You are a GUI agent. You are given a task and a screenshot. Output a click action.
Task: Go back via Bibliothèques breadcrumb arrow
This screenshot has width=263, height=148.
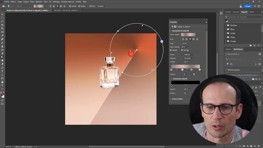click(226, 54)
